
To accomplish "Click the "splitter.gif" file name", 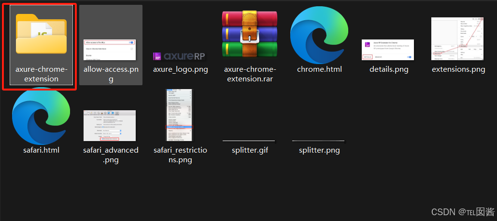I will (250, 150).
